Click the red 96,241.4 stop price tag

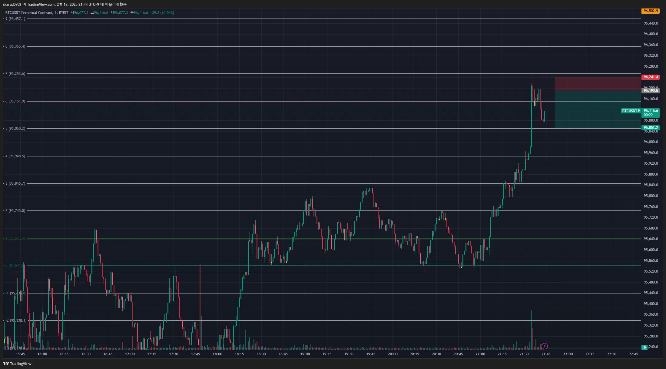click(x=651, y=77)
